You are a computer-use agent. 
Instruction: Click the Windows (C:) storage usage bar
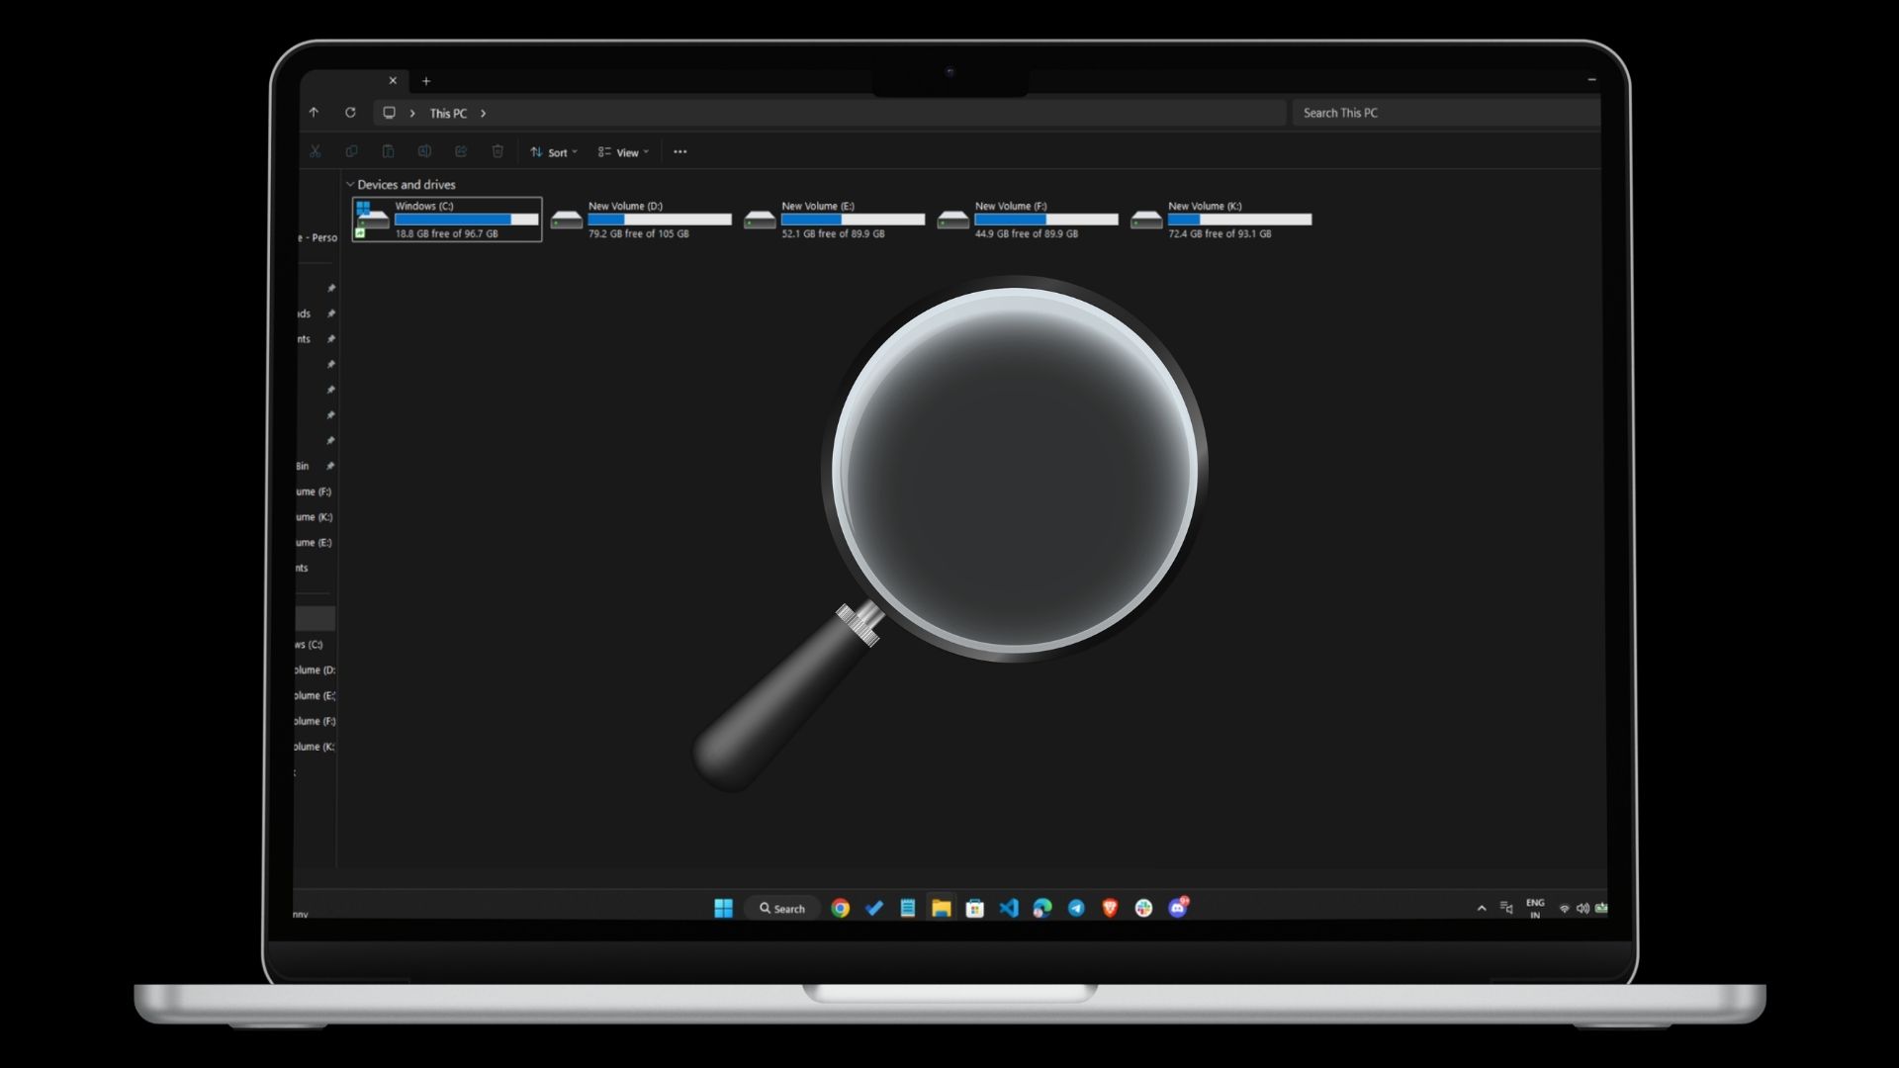click(467, 220)
